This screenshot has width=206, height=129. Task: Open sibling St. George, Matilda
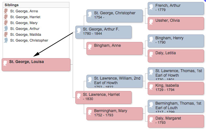(x=26, y=34)
